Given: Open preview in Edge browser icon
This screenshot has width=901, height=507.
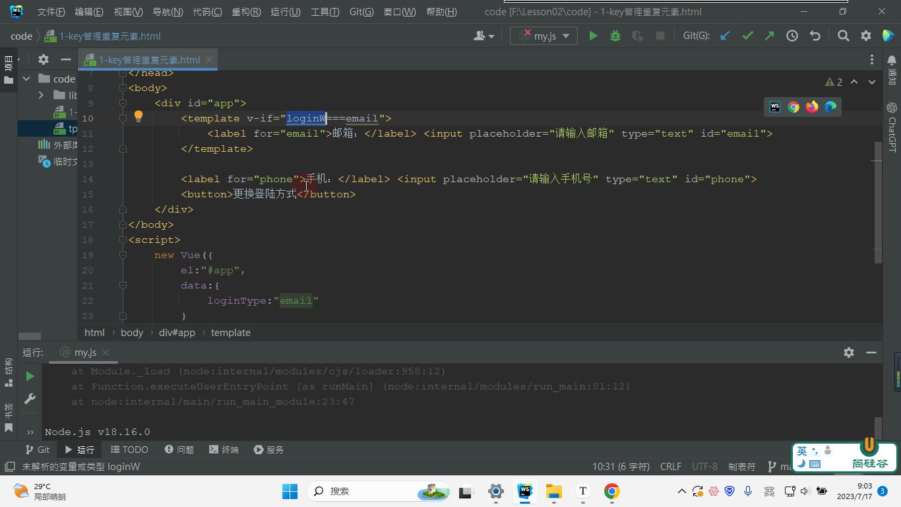Looking at the screenshot, I should [830, 106].
